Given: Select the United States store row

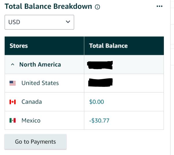Looking at the screenshot, I should pyautogui.click(x=84, y=83).
